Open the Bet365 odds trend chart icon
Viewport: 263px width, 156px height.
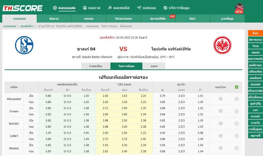pyautogui.click(x=221, y=123)
